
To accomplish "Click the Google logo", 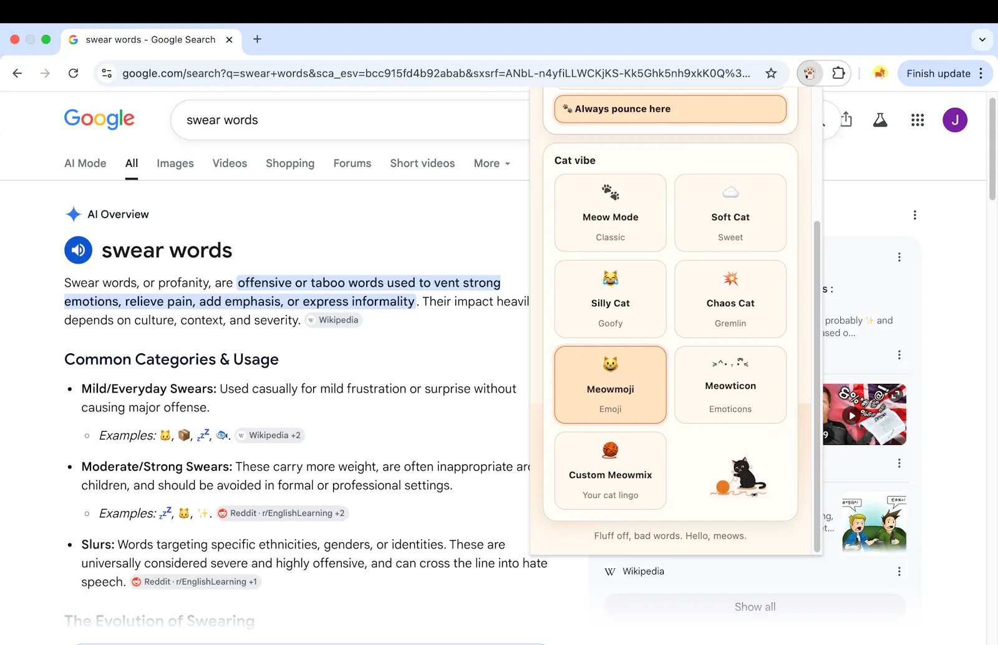I will pos(99,118).
